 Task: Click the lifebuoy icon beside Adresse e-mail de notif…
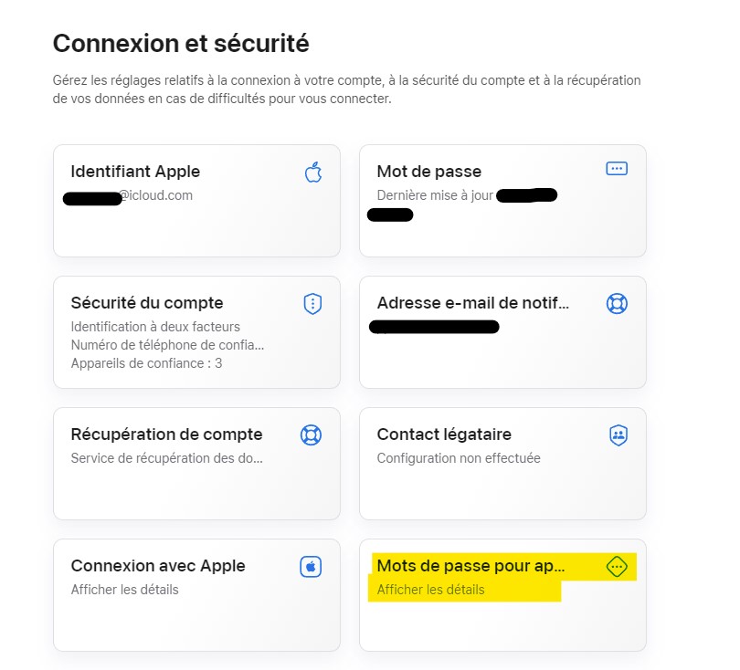(x=617, y=303)
